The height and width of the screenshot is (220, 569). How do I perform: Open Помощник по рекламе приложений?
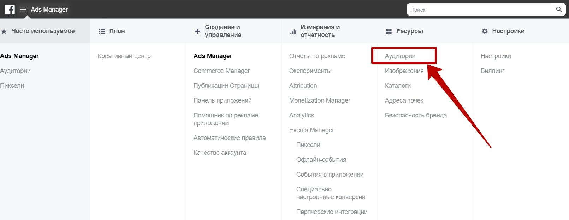tap(226, 119)
